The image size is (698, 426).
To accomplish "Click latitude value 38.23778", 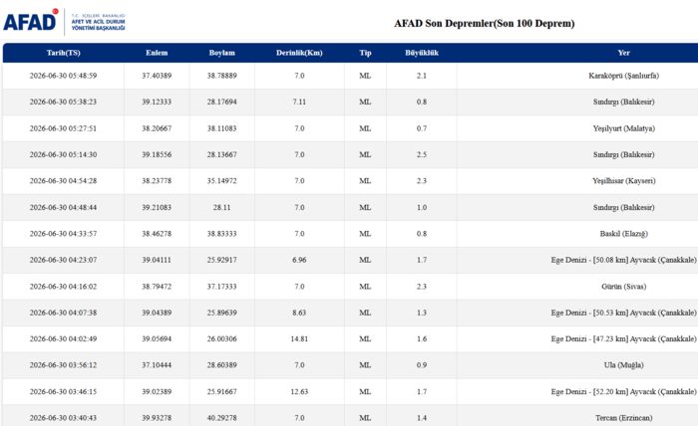I will [x=157, y=181].
